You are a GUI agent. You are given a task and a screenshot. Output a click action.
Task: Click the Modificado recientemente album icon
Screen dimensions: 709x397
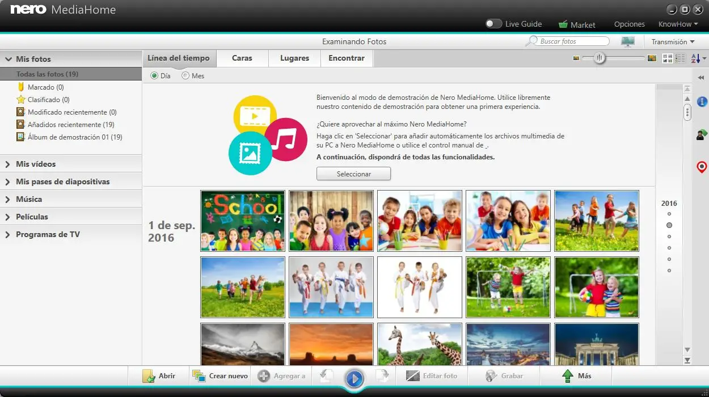[x=21, y=112]
